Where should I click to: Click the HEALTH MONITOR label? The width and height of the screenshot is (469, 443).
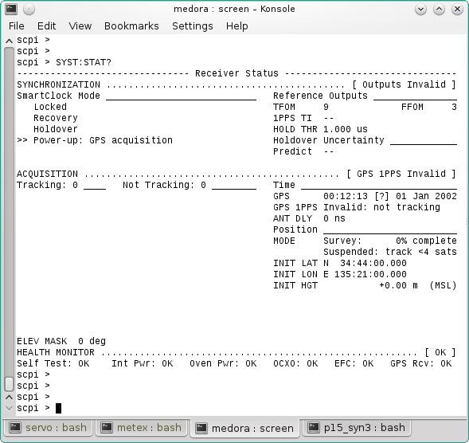[x=56, y=352]
